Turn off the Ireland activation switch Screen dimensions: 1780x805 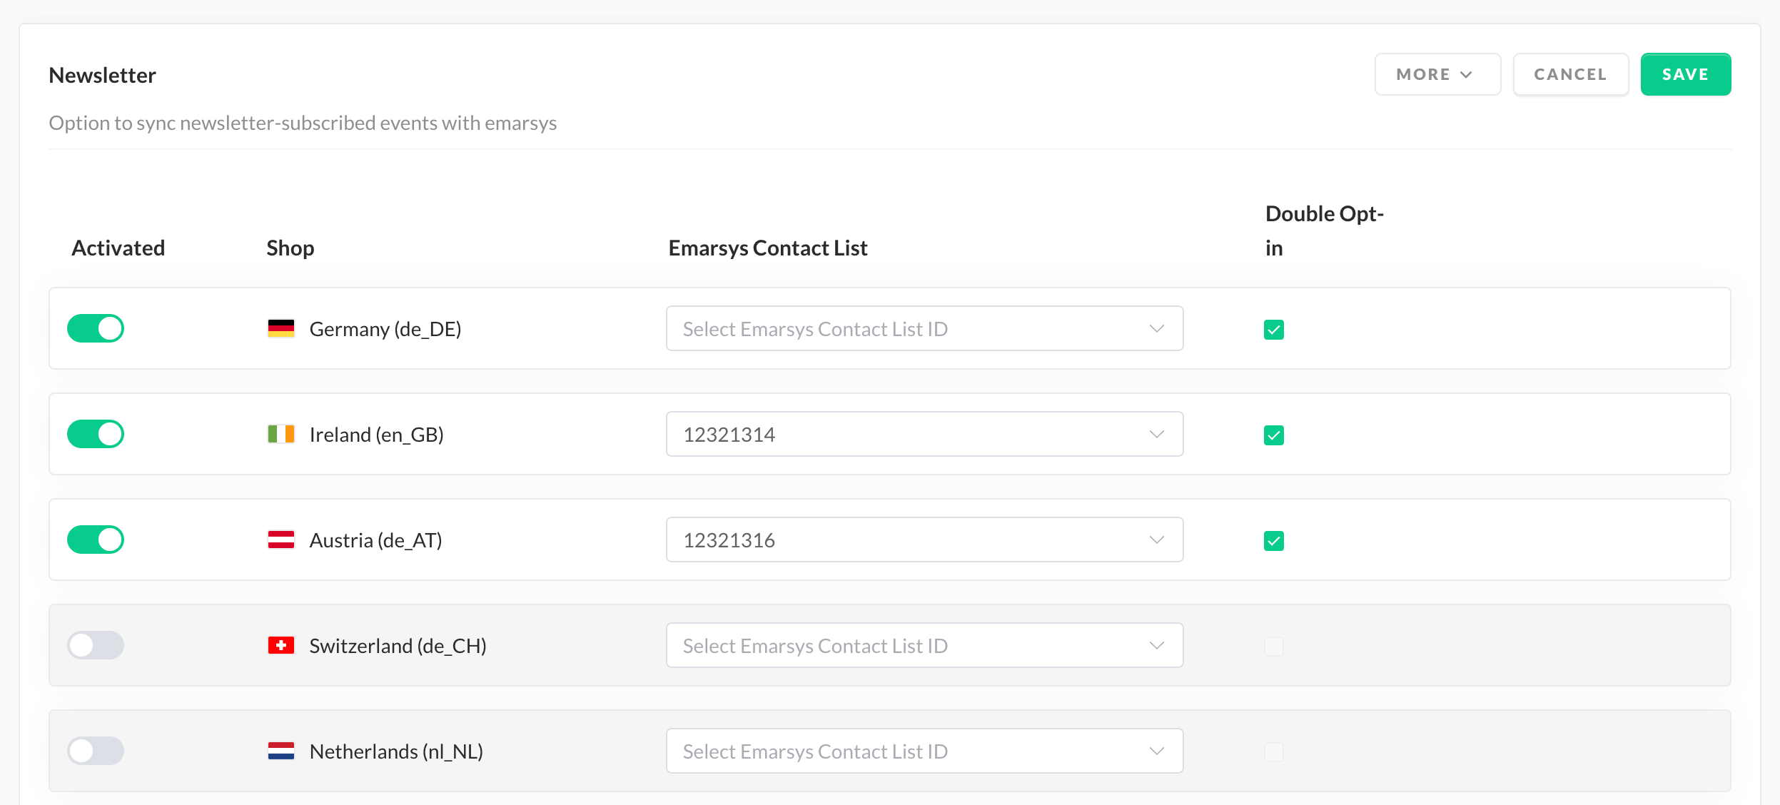click(x=96, y=434)
